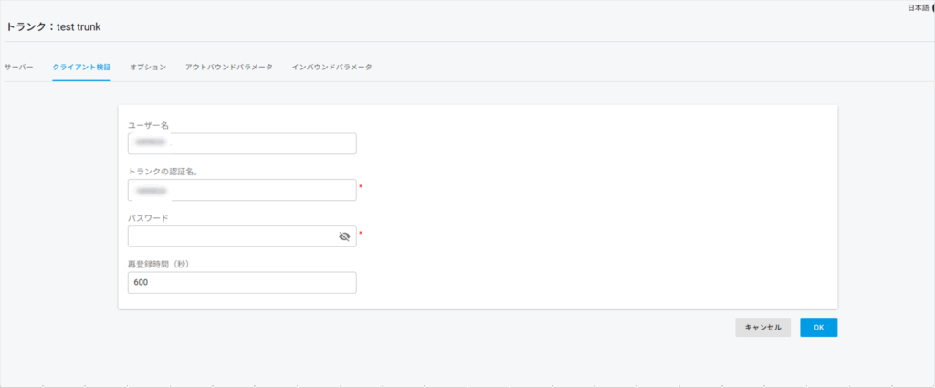
Task: Click the red asterisk beside トランクの認証名 field
Action: 361,187
